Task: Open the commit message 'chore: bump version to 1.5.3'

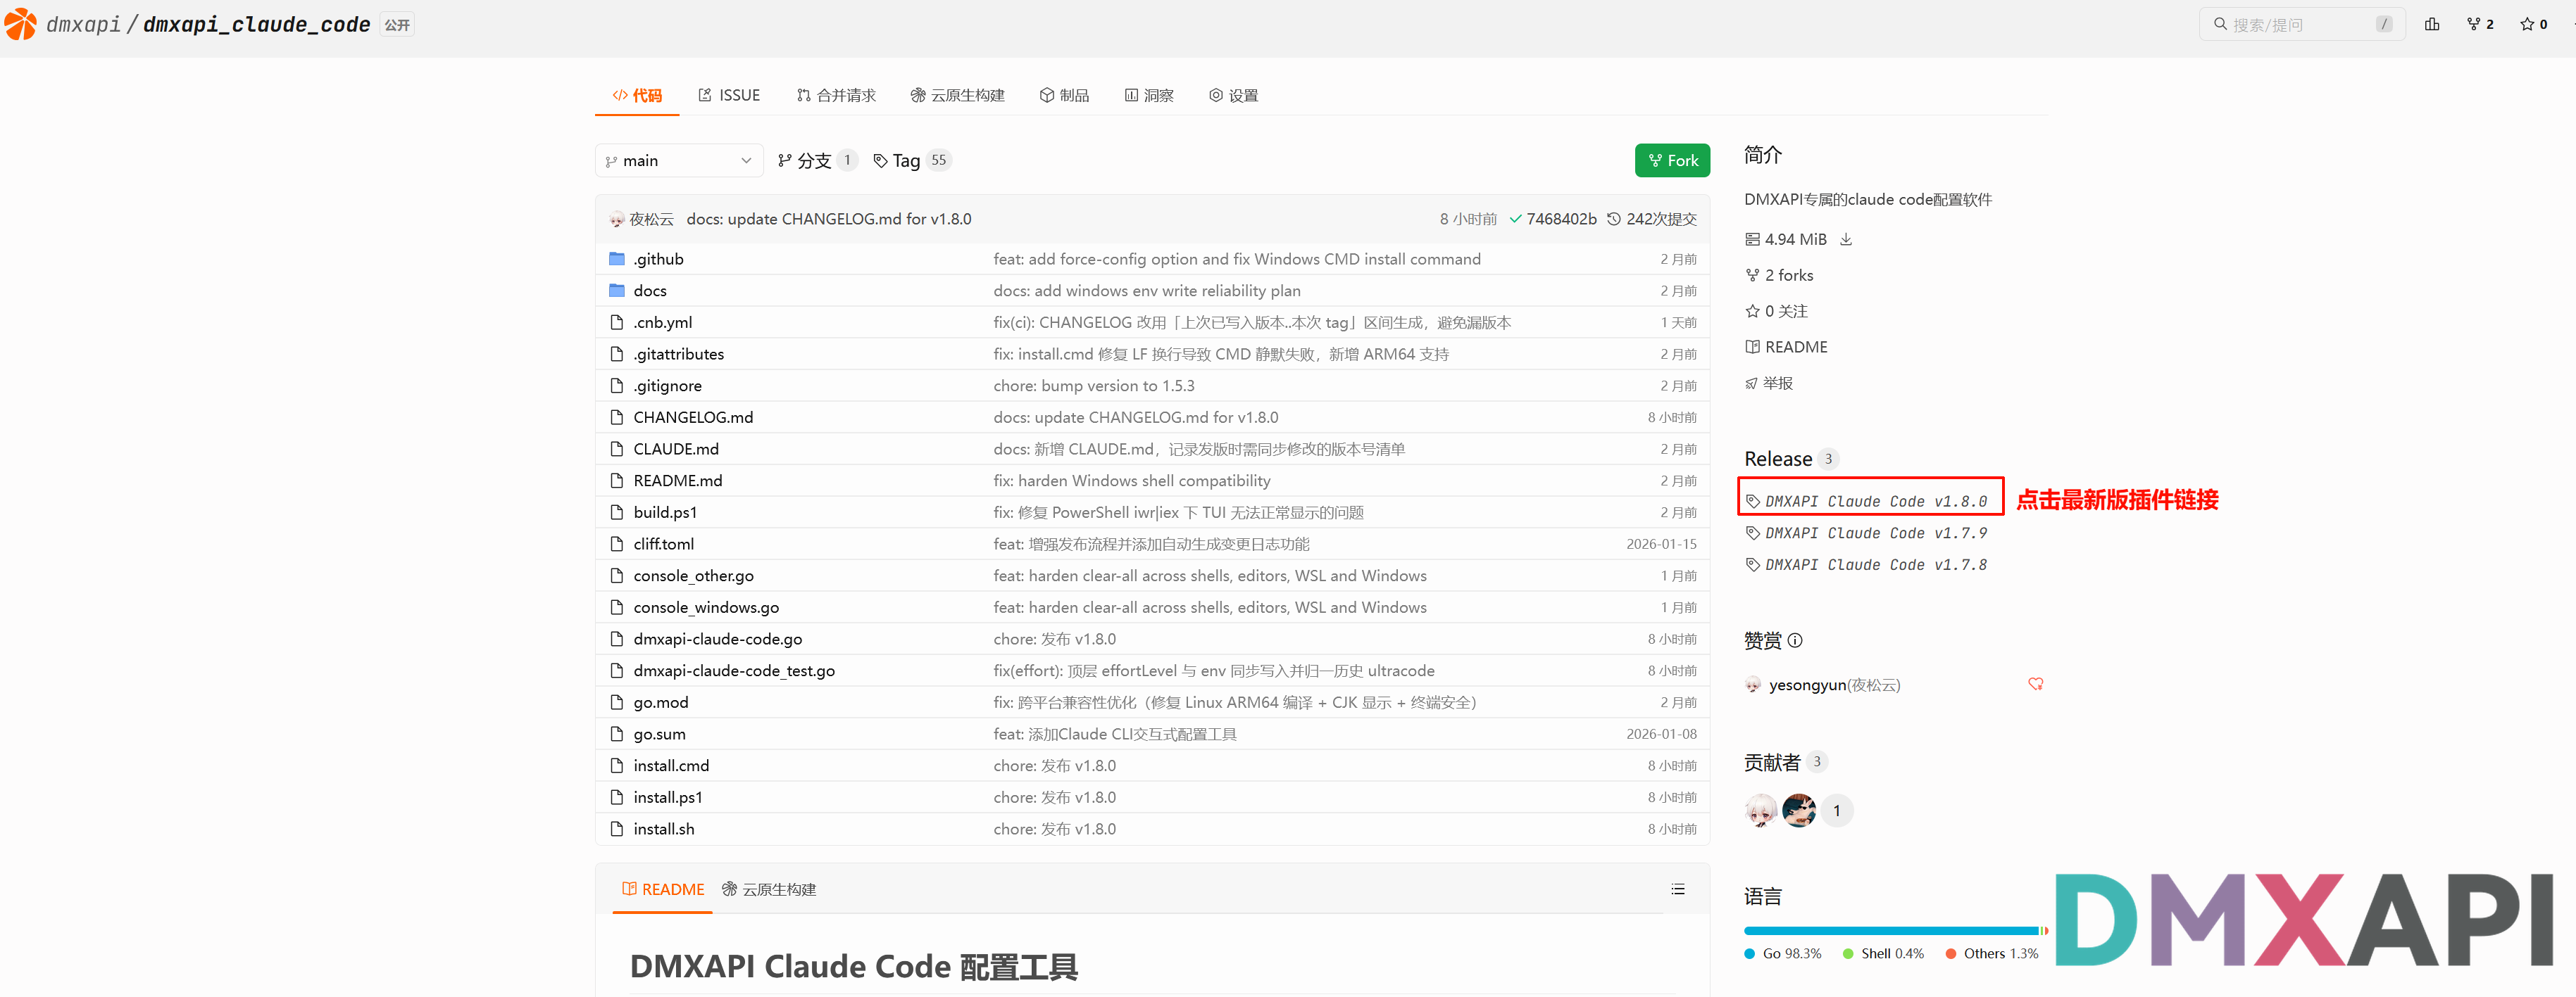Action: click(1093, 386)
